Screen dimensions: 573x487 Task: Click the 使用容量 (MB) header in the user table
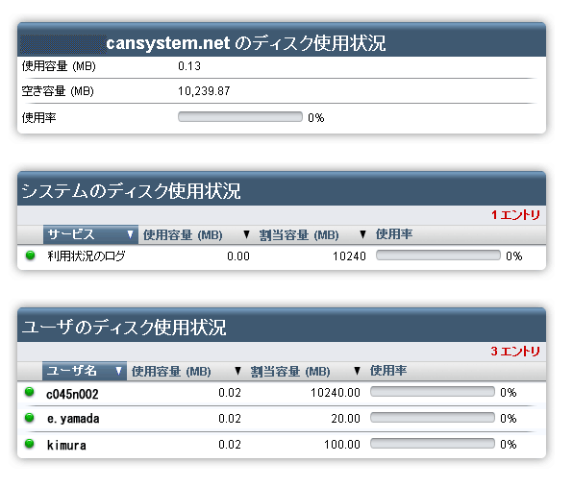click(171, 372)
